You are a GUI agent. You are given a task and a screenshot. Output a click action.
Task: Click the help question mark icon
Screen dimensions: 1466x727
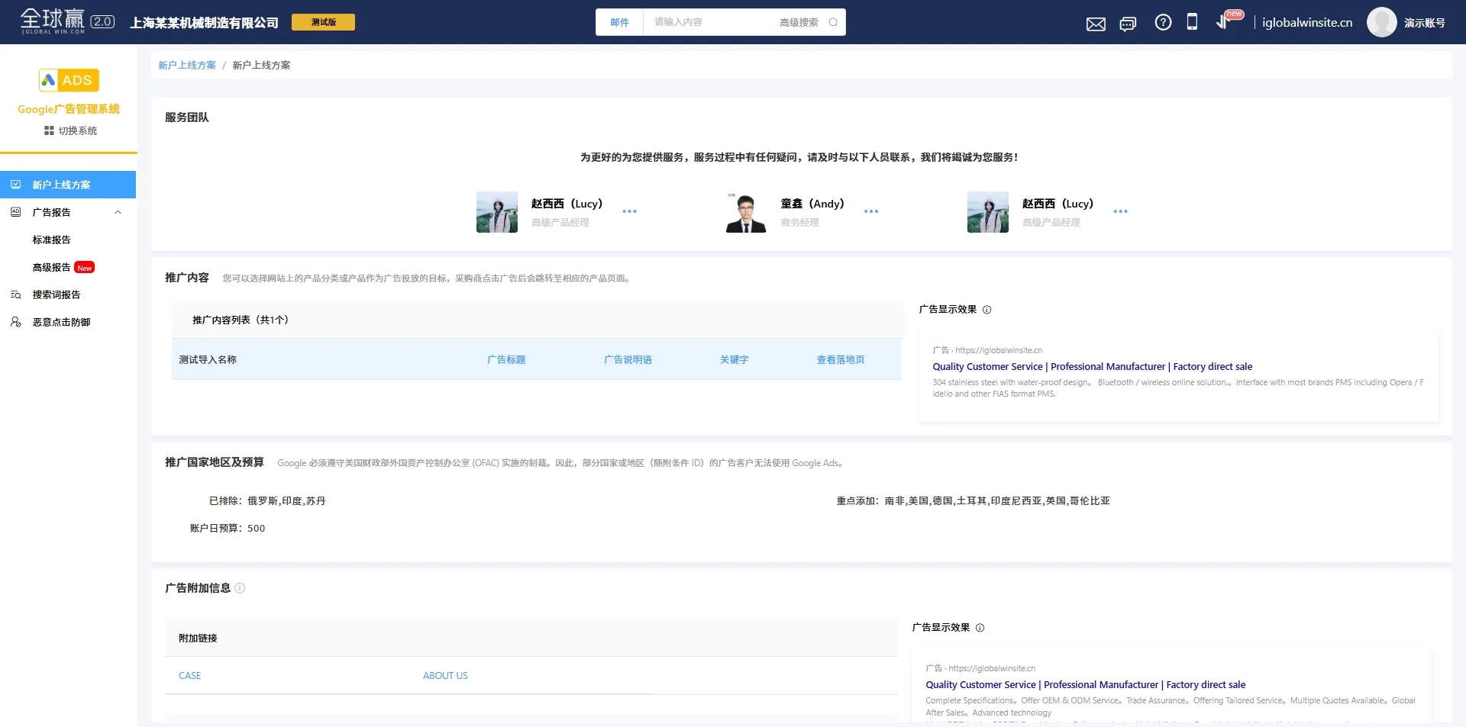click(x=1163, y=23)
